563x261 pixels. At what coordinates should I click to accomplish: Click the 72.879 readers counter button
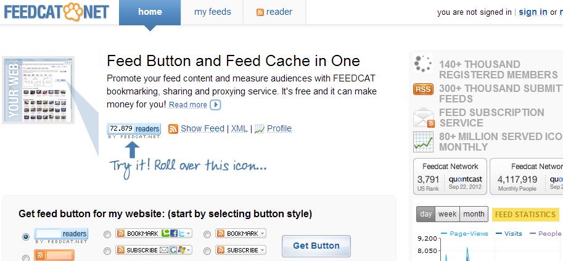tap(134, 129)
